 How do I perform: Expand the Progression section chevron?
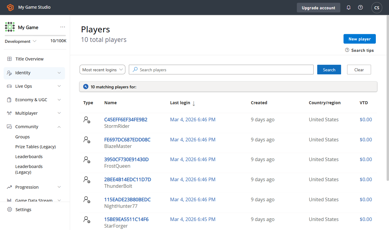coord(59,187)
